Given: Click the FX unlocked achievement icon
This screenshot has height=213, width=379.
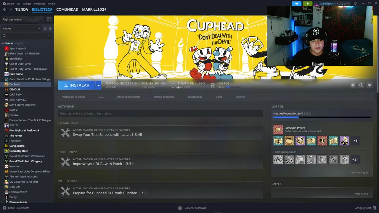Looking at the screenshot, I should click(322, 141).
